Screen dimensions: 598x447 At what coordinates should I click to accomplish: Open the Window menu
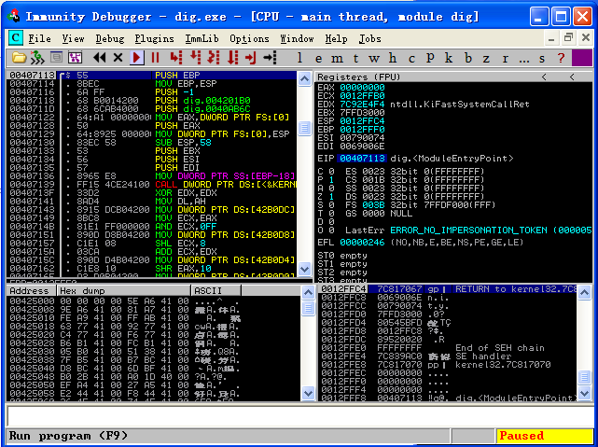pyautogui.click(x=297, y=38)
